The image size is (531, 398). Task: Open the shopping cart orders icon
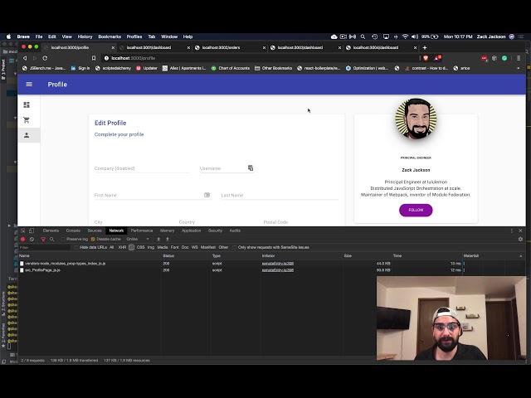[27, 120]
